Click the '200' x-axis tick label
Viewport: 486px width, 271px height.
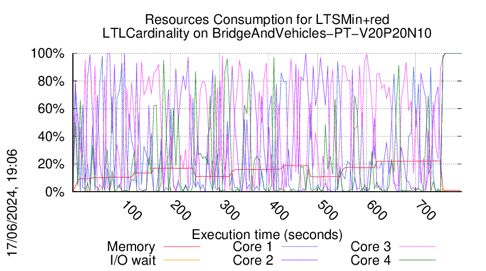[x=180, y=211]
